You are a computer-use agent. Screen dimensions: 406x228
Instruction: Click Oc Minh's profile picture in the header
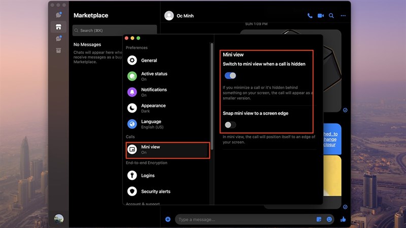click(x=169, y=16)
